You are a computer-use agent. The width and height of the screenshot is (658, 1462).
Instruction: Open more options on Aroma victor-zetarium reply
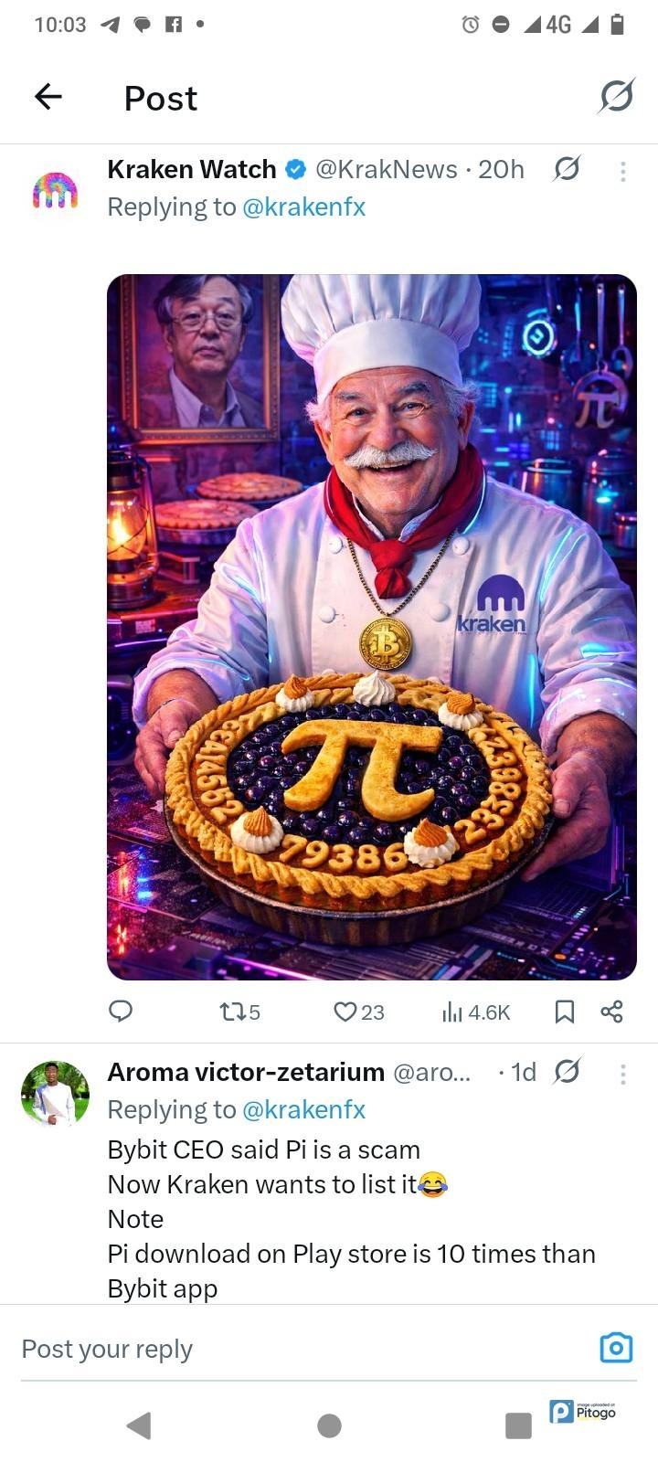tap(622, 1074)
